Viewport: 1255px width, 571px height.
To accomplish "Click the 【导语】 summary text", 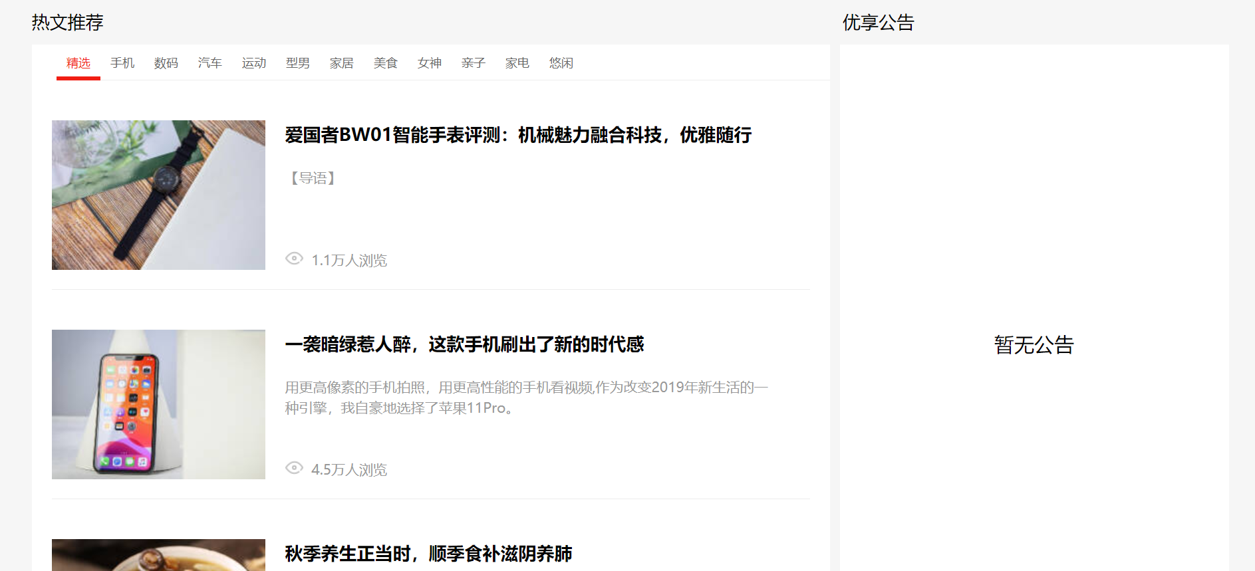I will point(313,178).
